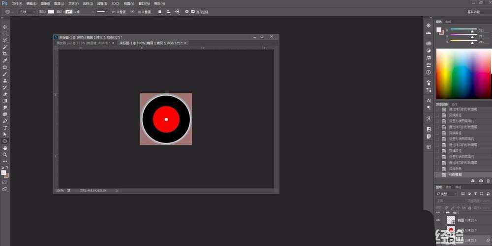Select the Crop tool in toolbar
This screenshot has height=246, width=492.
coord(5,54)
